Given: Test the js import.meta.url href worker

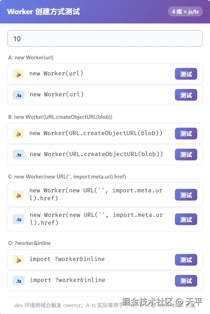Looking at the screenshot, I should [186, 195].
